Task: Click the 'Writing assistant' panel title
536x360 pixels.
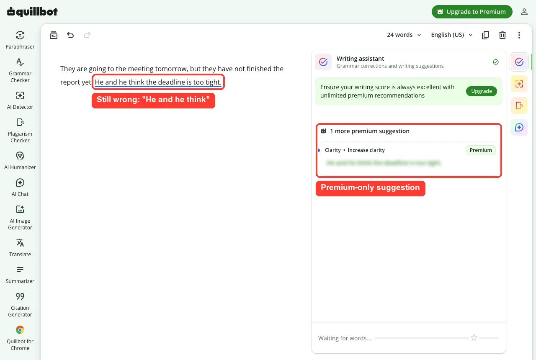Action: point(360,59)
